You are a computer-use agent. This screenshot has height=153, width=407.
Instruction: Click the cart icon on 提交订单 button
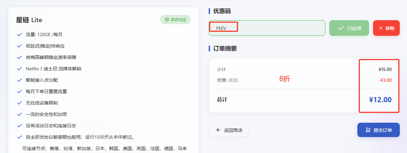(368, 130)
